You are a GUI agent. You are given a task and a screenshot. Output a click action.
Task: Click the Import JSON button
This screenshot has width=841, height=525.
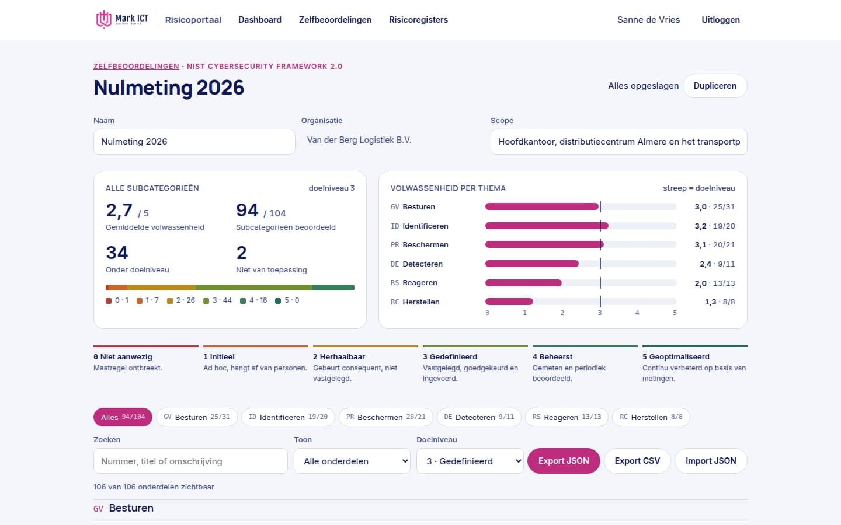point(711,461)
